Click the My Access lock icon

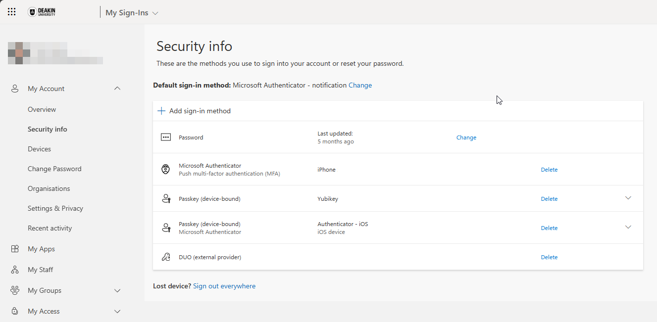click(x=15, y=311)
